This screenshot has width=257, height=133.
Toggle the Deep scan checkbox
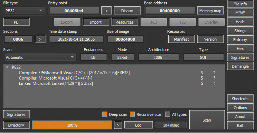tap(105, 114)
